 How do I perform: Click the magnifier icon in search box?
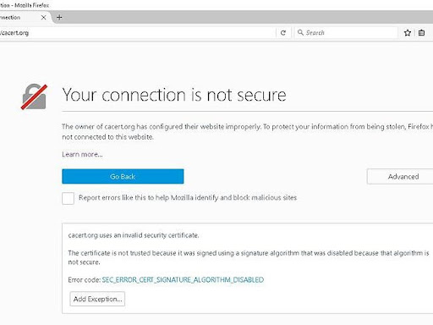[300, 32]
